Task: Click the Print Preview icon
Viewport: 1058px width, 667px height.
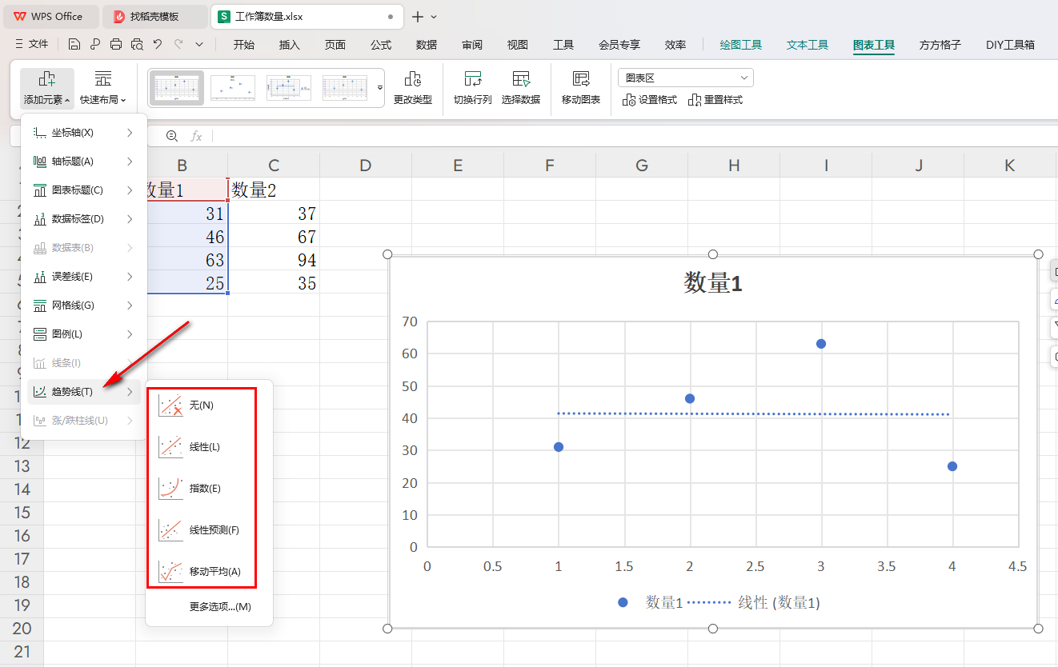Action: tap(137, 44)
